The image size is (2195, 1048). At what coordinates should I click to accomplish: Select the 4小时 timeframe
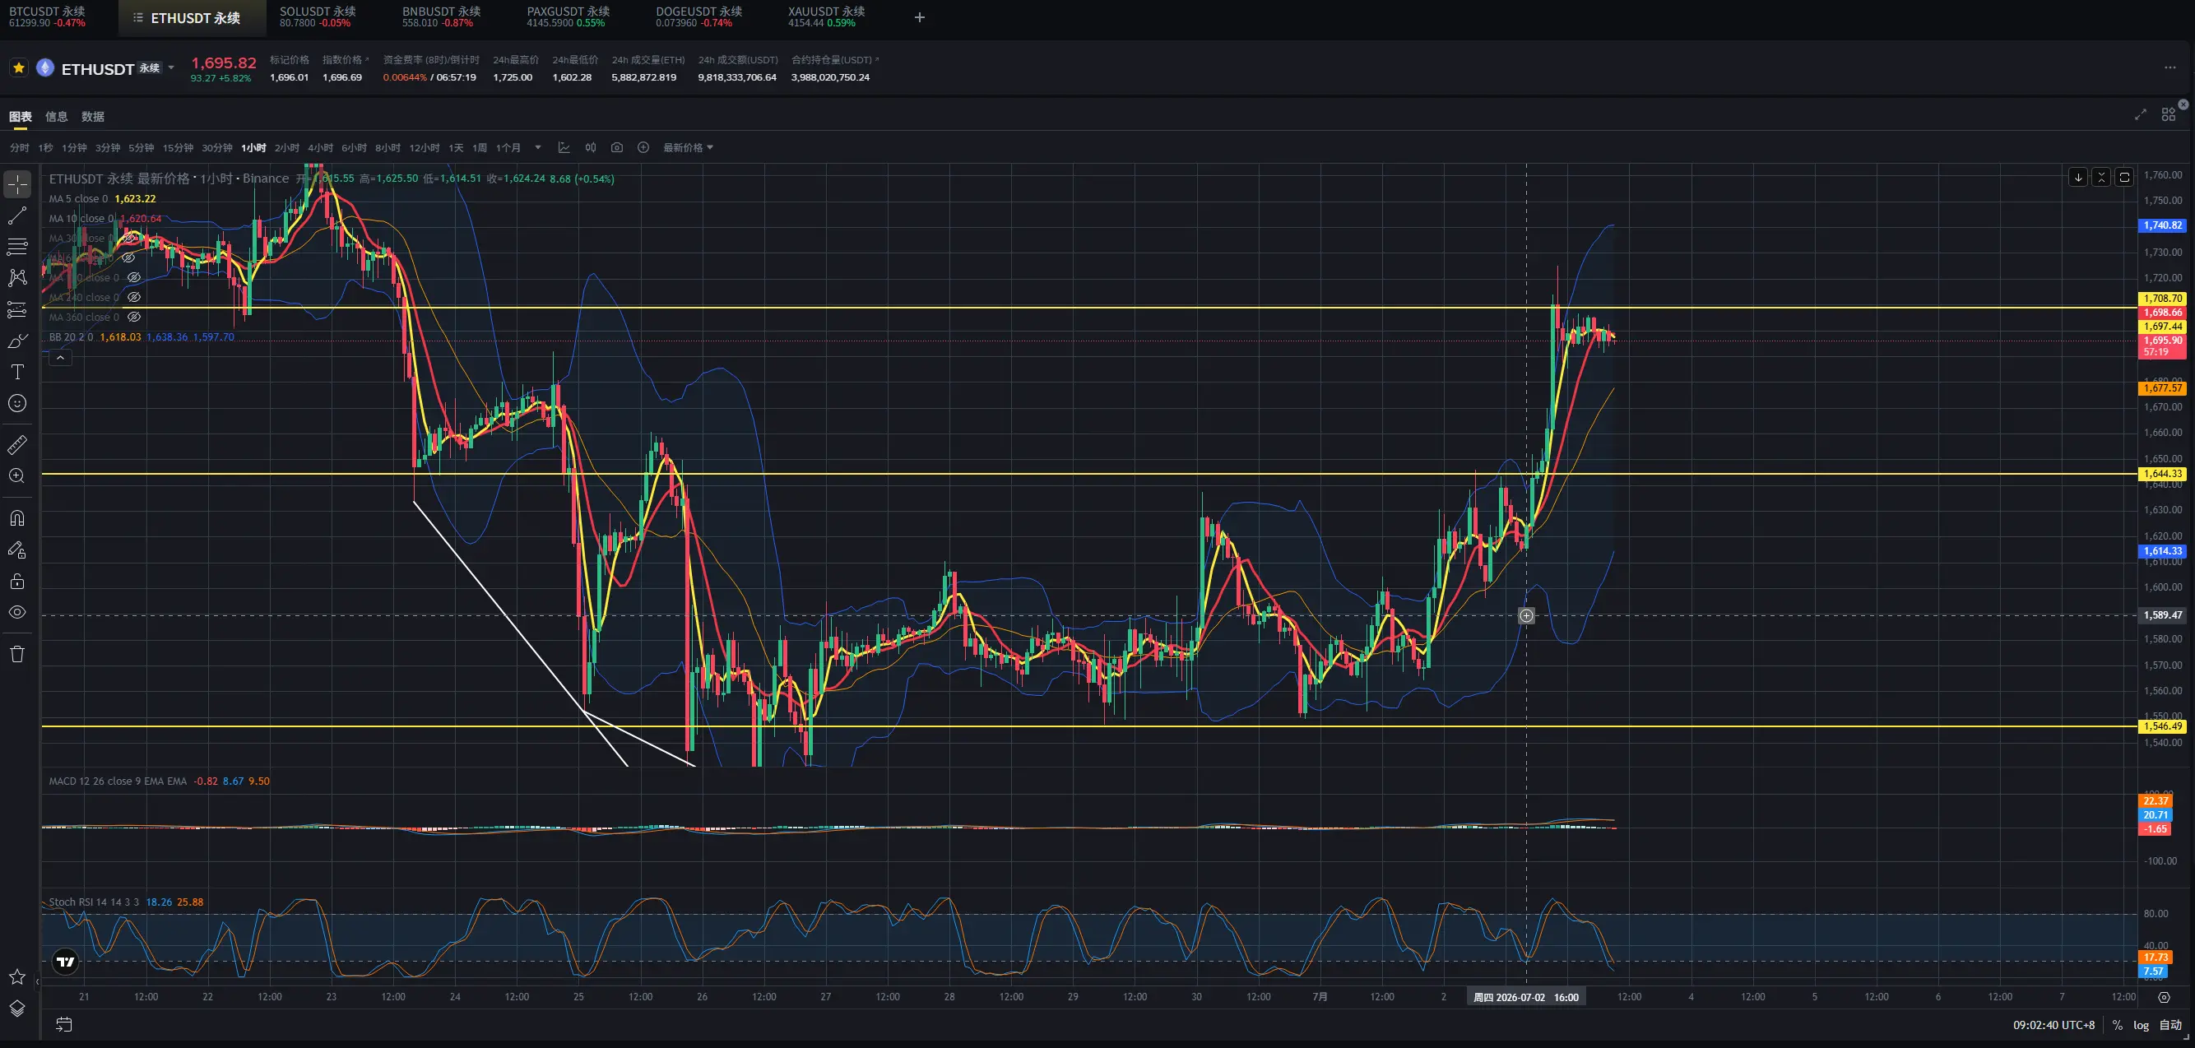click(320, 147)
